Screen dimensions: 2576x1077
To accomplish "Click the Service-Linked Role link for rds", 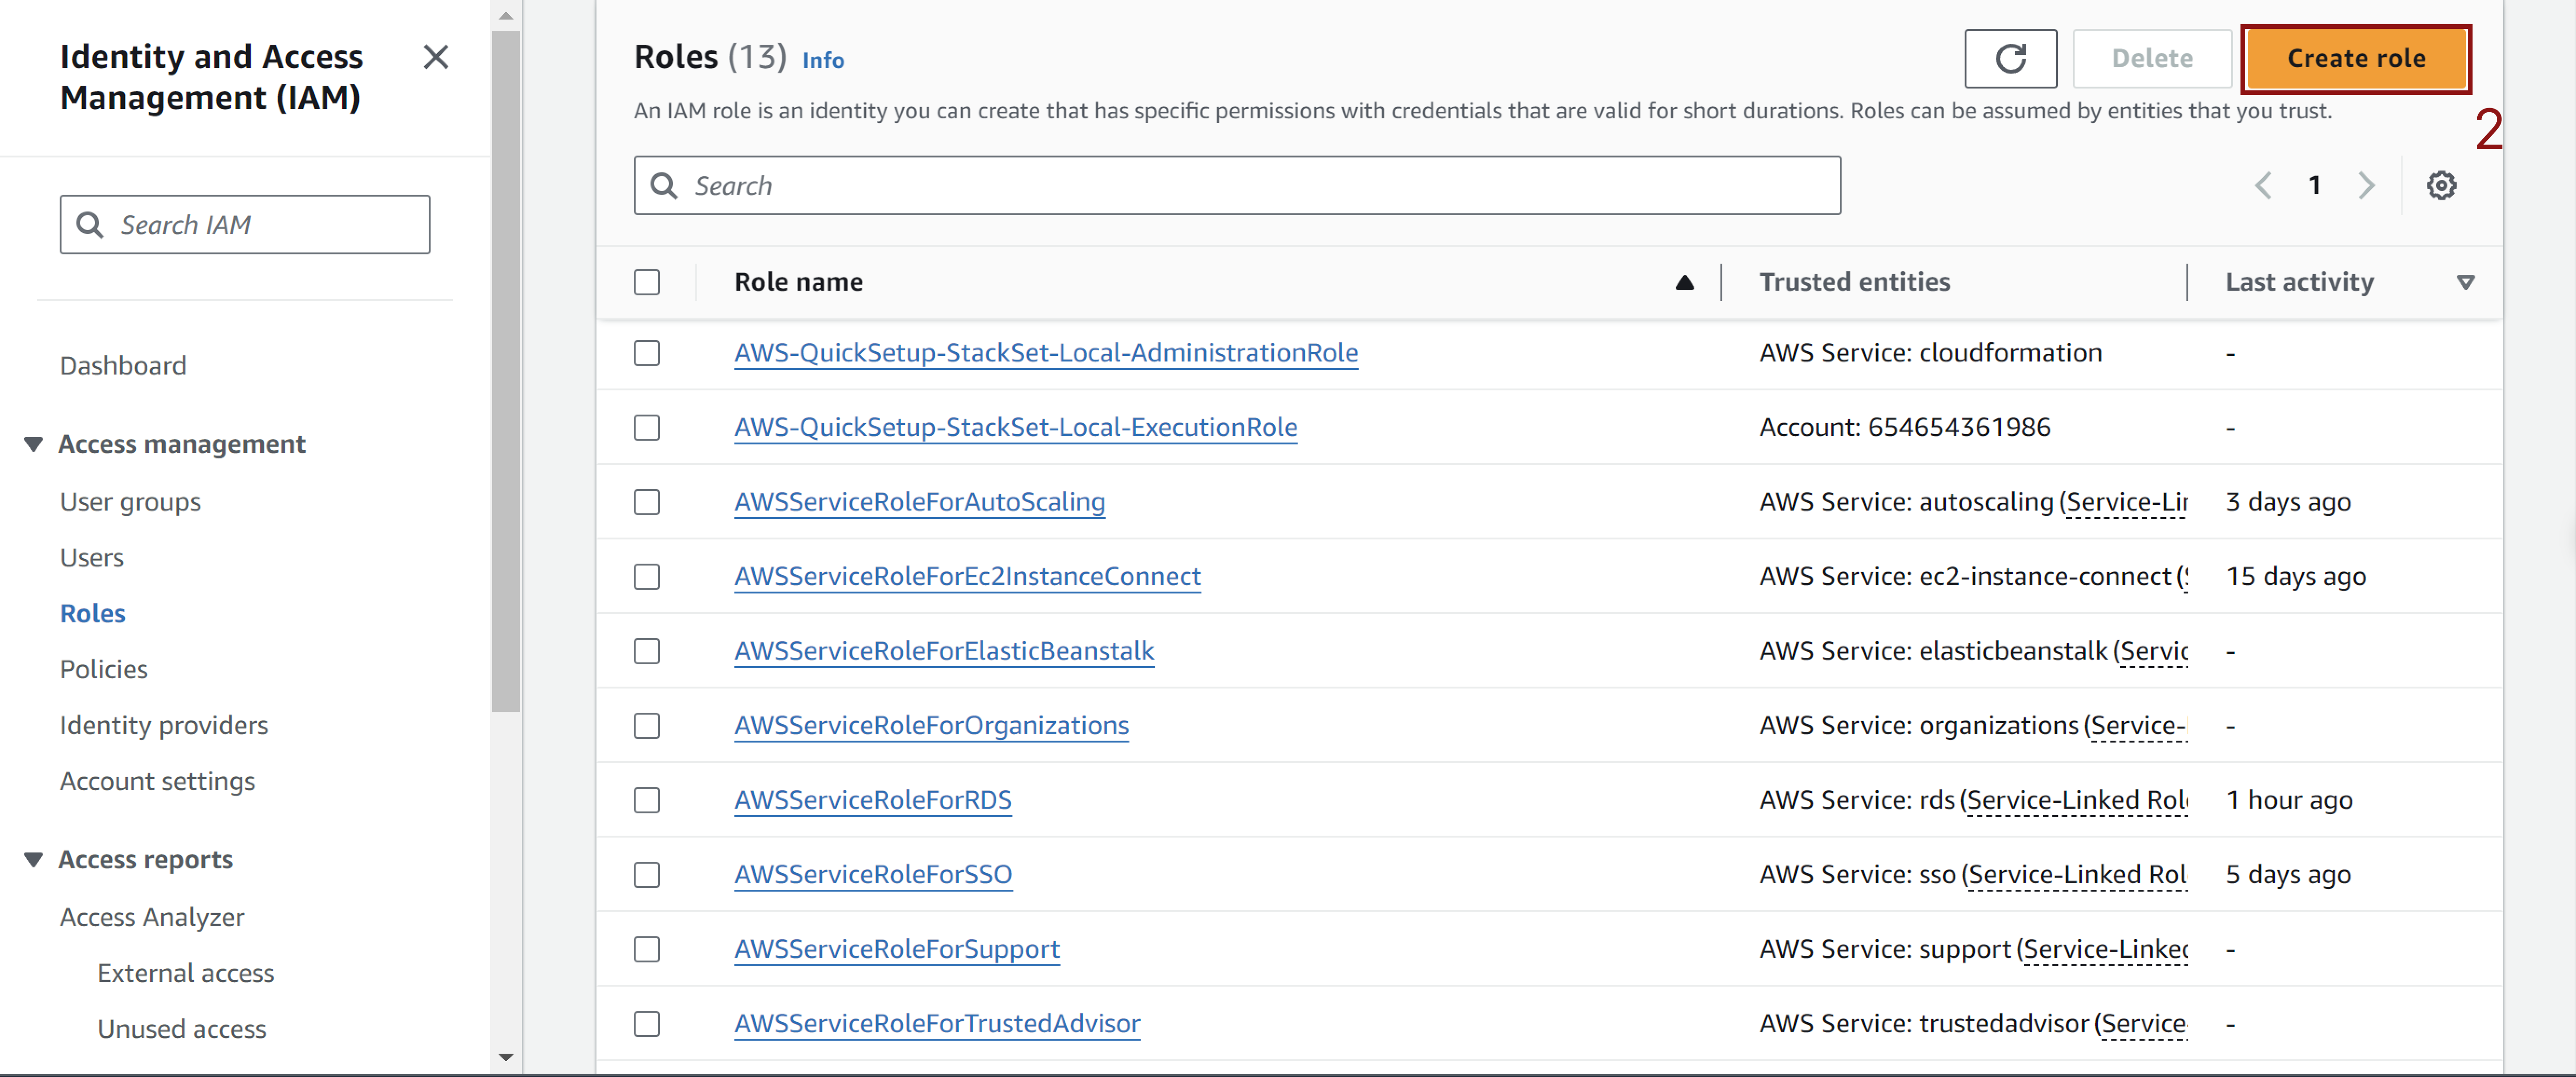I will click(x=2077, y=801).
